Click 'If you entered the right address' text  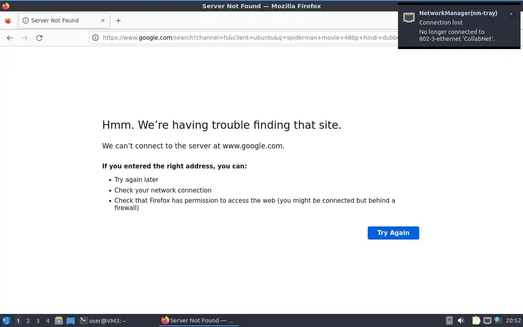(174, 166)
